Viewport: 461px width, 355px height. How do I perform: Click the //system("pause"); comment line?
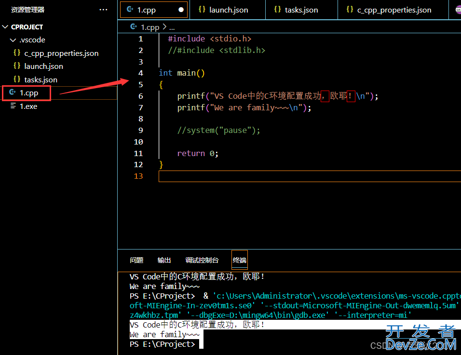tap(219, 131)
